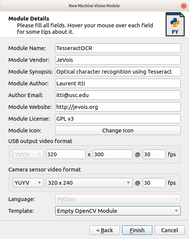189x239 pixels.
Task: Focus the Module Name field
Action: 118,48
